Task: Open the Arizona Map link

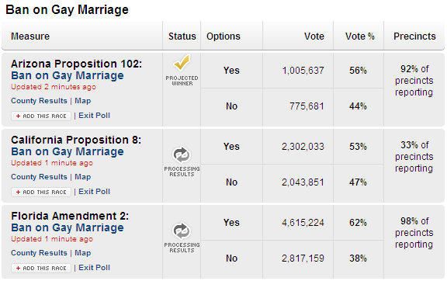Action: point(83,101)
